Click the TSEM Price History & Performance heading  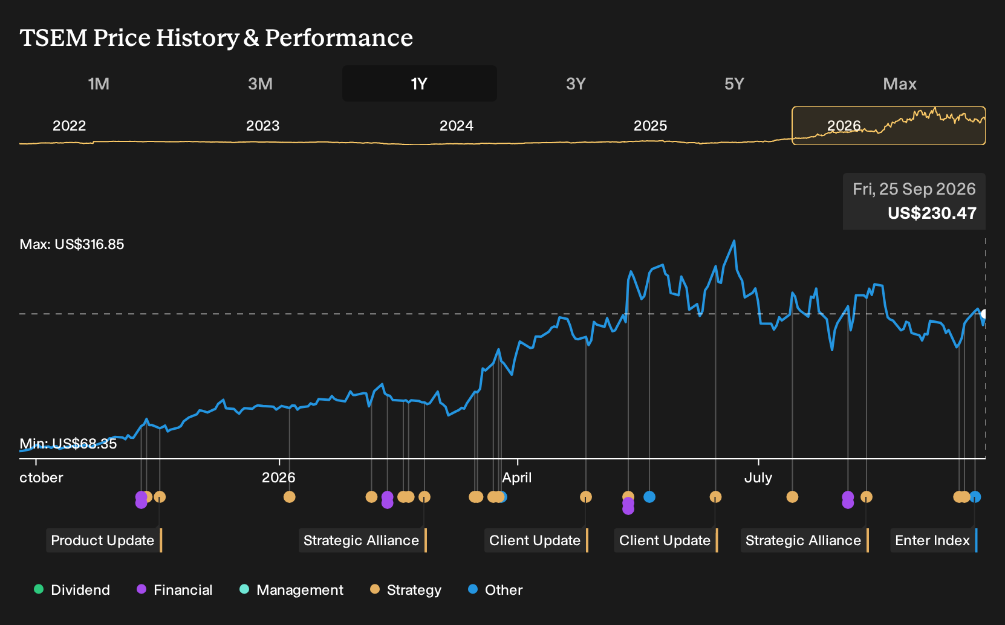pos(216,38)
